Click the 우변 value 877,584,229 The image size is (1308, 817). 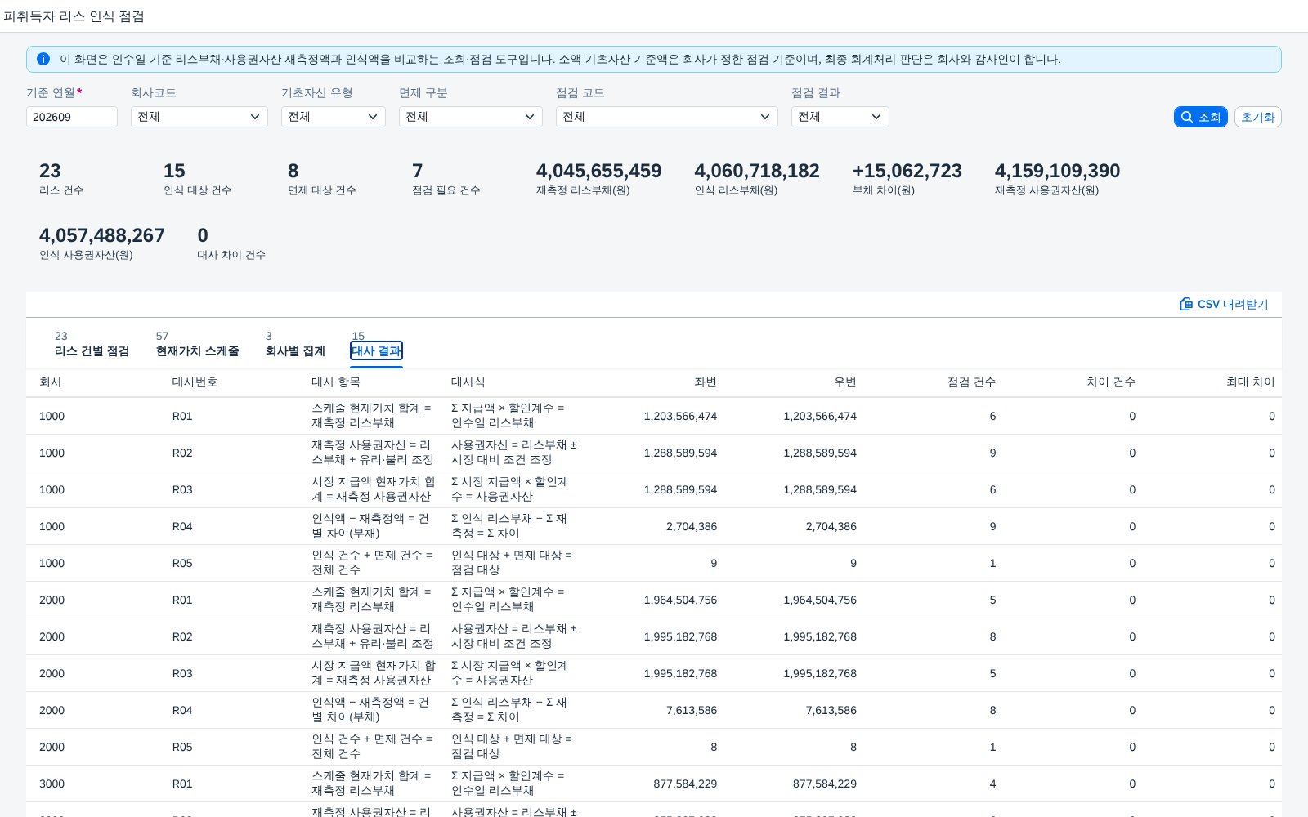[x=825, y=784]
